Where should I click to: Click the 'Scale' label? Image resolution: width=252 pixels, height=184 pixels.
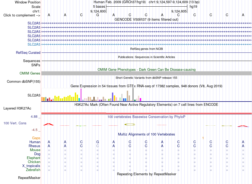click(36, 7)
